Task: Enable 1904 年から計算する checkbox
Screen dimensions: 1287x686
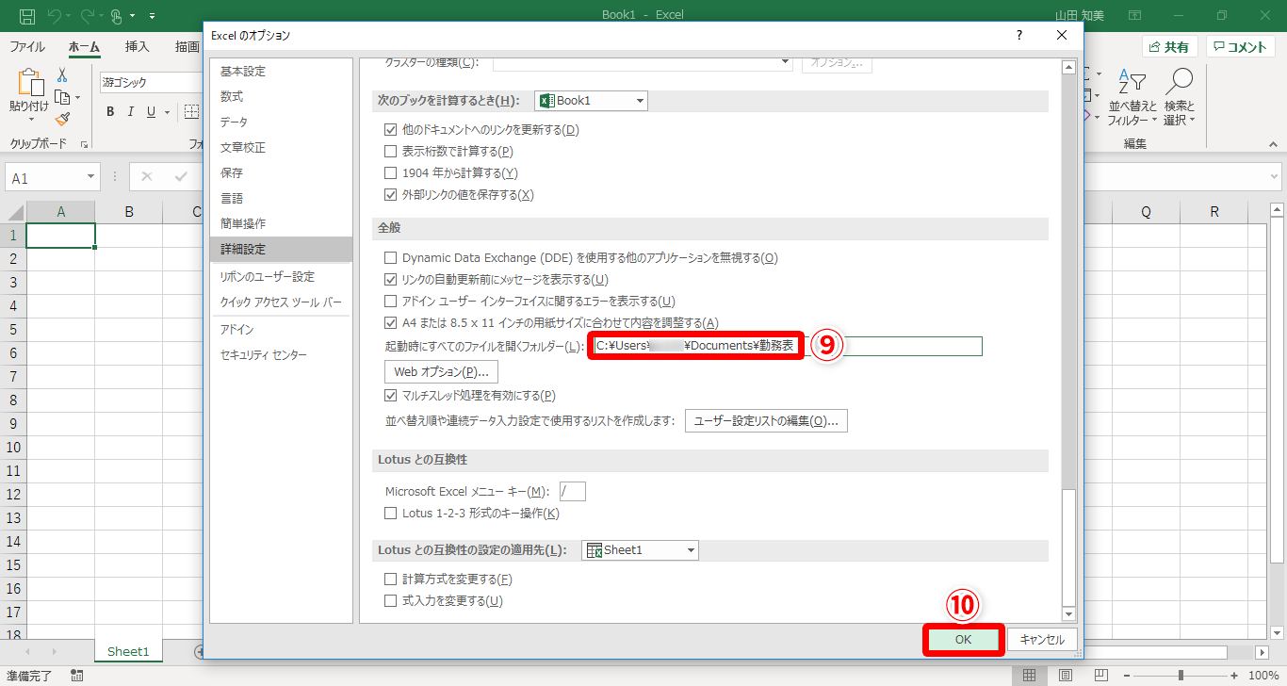Action: tap(391, 173)
